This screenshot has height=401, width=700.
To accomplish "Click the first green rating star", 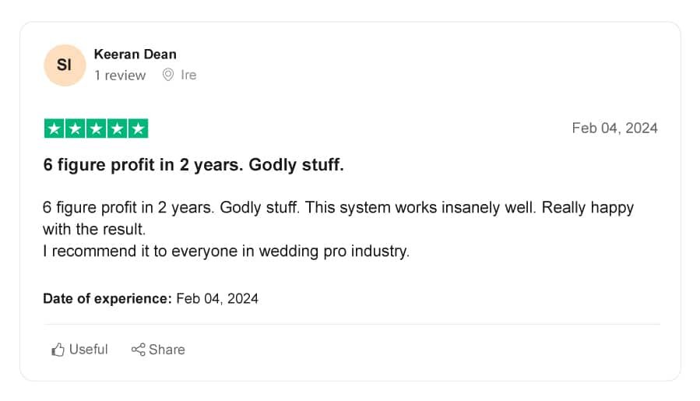I will (x=54, y=128).
